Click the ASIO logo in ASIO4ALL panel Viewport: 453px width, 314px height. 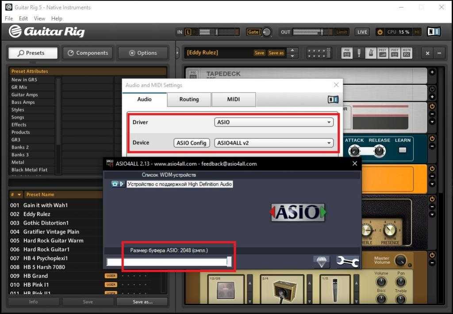(x=298, y=212)
